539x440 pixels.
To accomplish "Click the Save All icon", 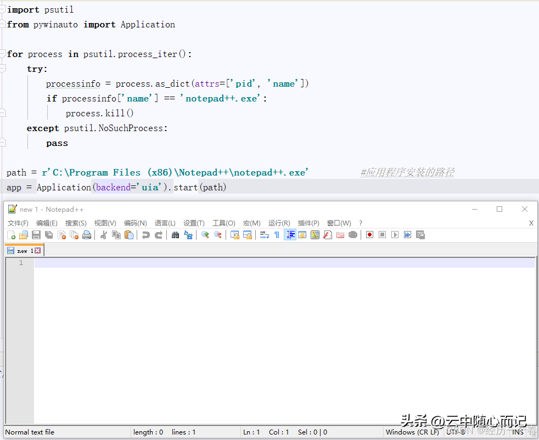I will pyautogui.click(x=49, y=235).
